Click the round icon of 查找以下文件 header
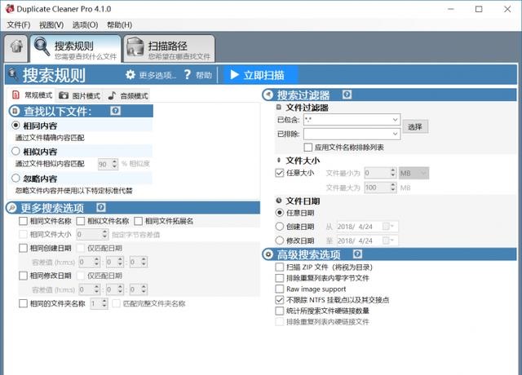 (15, 111)
